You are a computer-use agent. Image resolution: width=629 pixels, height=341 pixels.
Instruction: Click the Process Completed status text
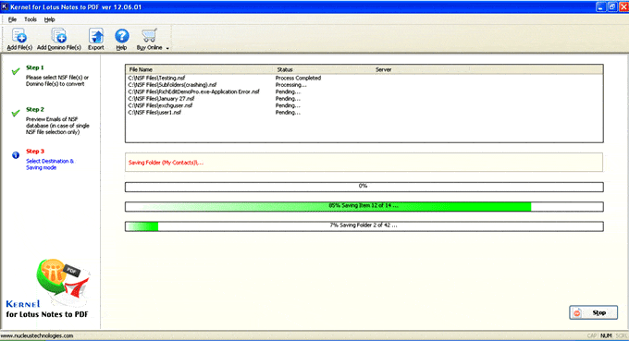click(298, 79)
